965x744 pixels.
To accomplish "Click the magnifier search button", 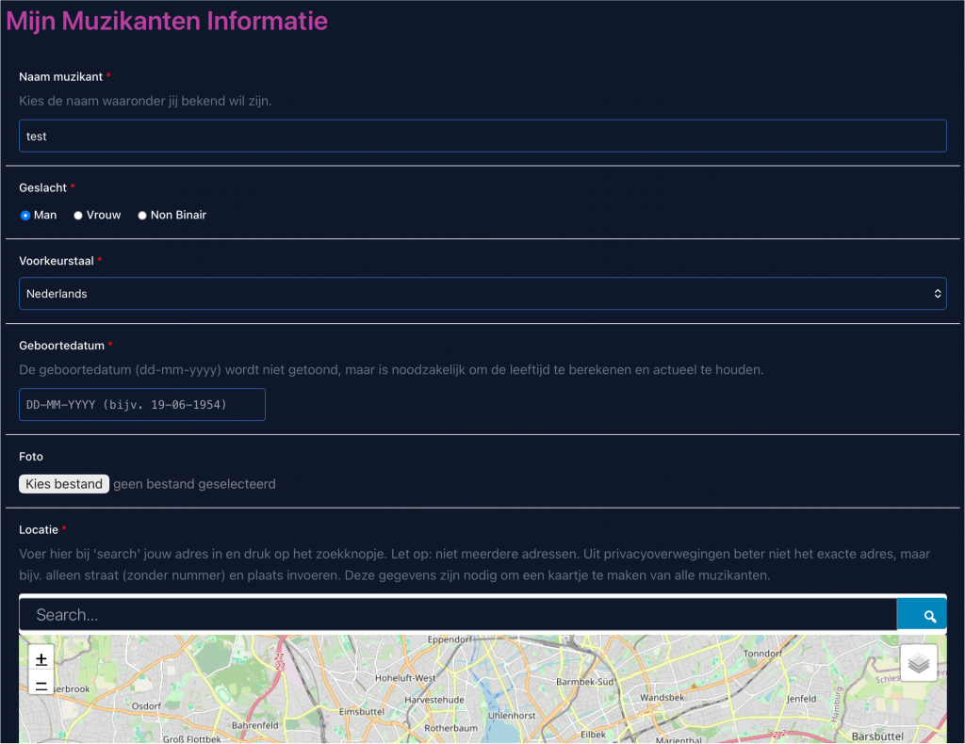I will tap(929, 616).
